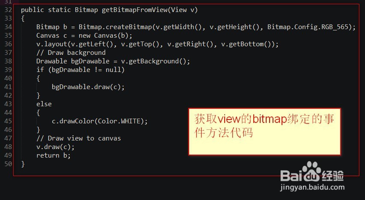
Task: Click the yellow annotation note box
Action: tap(265, 131)
